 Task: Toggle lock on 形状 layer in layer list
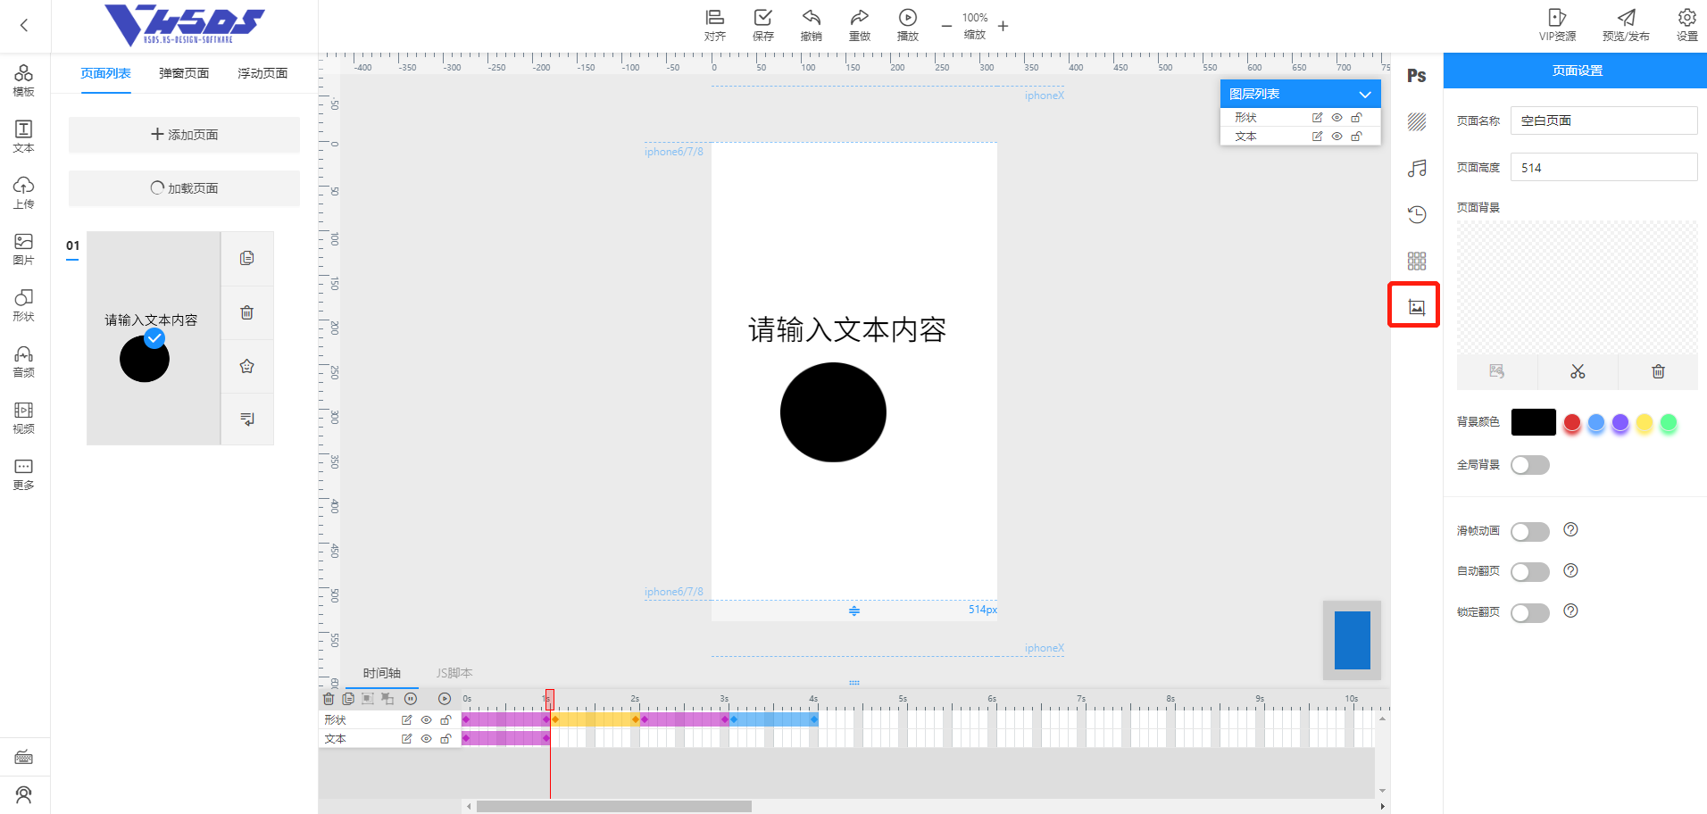[x=1356, y=118]
